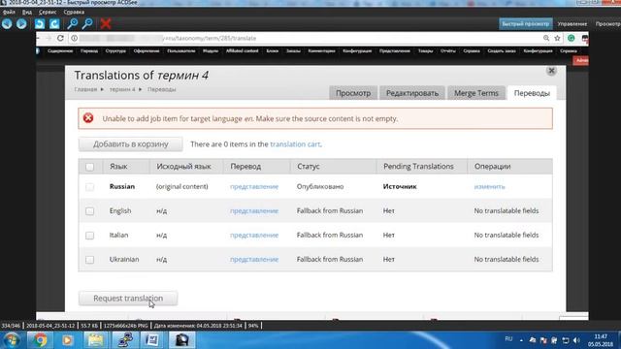The height and width of the screenshot is (349, 621).
Task: Click Добавить в корзину button
Action: (x=131, y=144)
